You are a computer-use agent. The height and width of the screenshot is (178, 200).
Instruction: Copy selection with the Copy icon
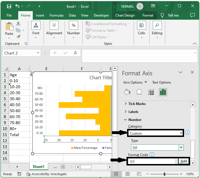(x=18, y=30)
